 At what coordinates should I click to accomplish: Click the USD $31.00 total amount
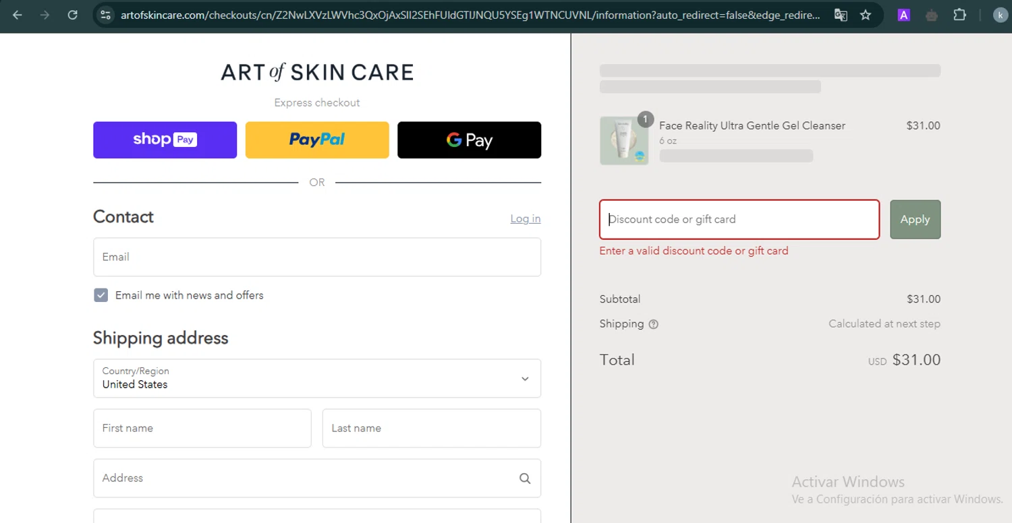pyautogui.click(x=904, y=360)
